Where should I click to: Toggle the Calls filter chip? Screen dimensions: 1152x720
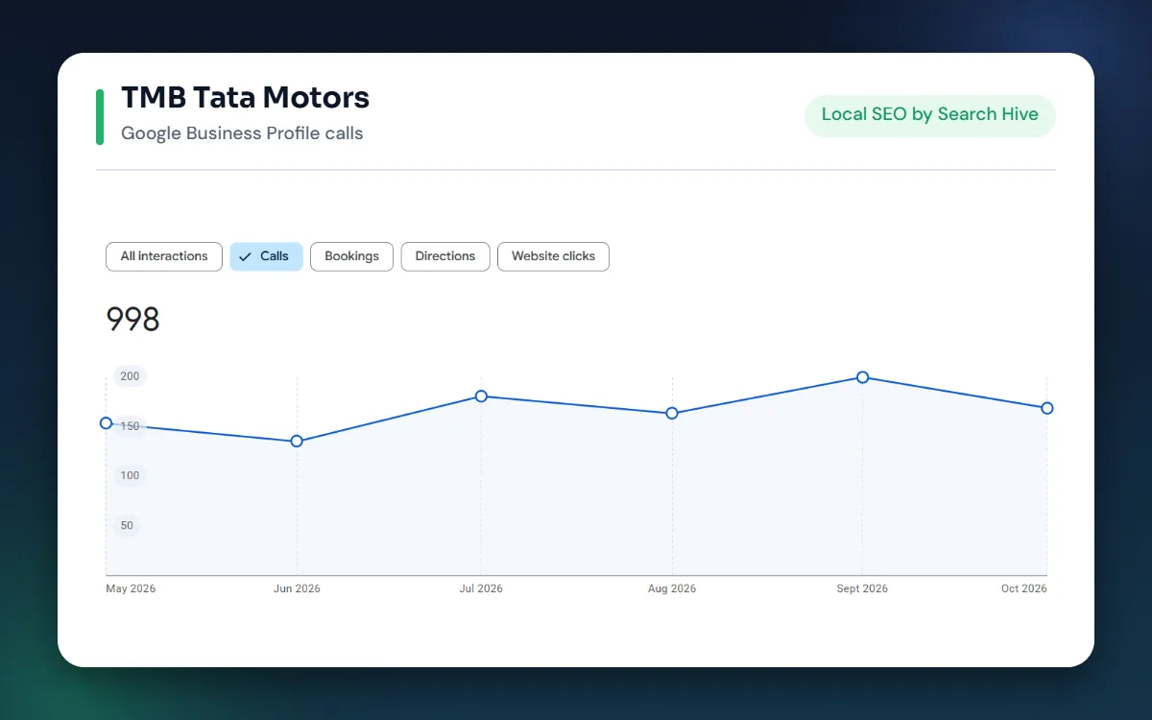click(x=267, y=256)
